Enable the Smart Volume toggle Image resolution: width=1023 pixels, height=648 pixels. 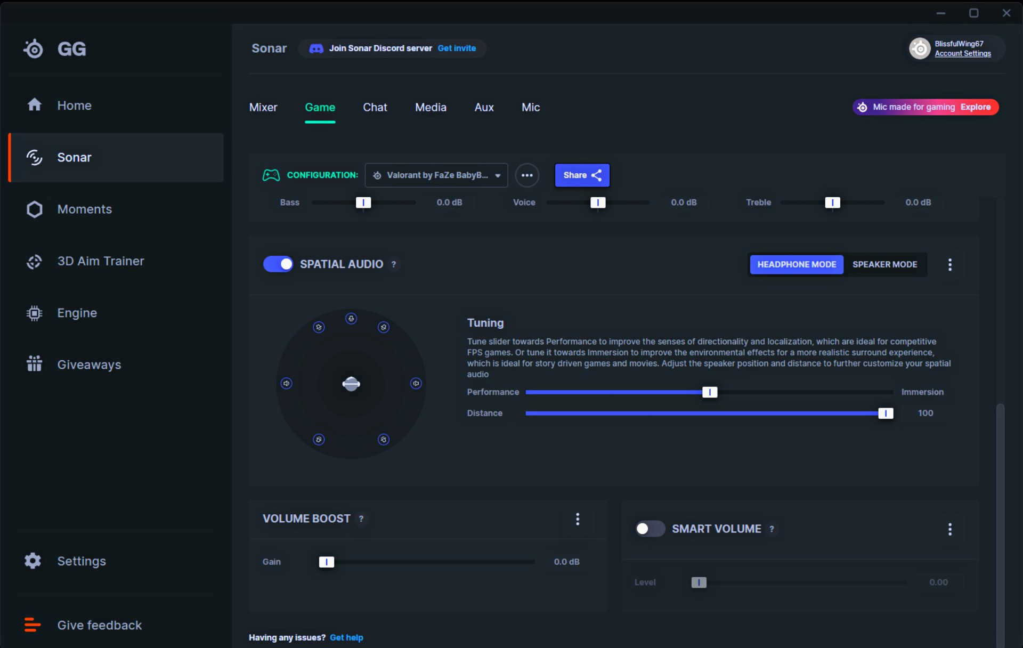(649, 529)
